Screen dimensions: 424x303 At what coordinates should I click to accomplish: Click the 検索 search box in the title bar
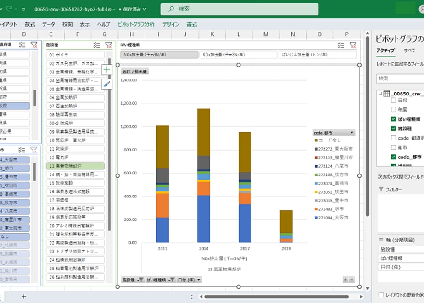tap(240, 9)
